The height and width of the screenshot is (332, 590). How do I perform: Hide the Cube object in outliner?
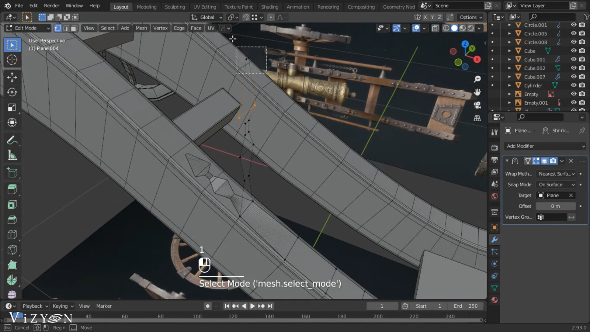(574, 51)
